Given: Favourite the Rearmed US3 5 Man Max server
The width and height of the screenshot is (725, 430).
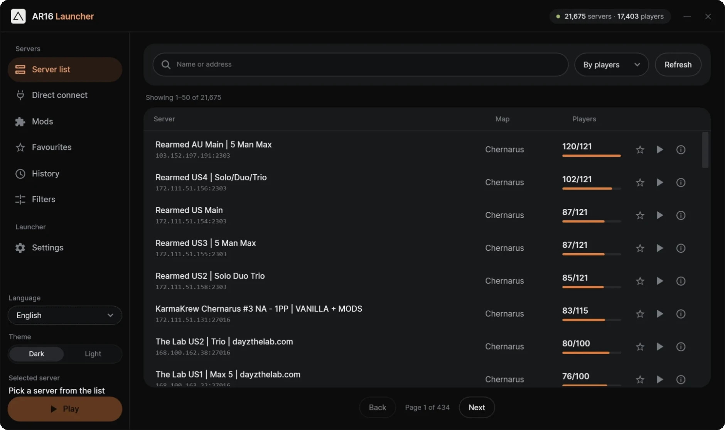Looking at the screenshot, I should tap(640, 248).
